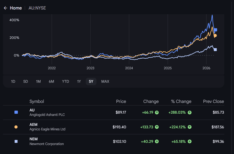234x154 pixels.
Task: Click the up arrow icon beside +224.12%
Action: 189,127
